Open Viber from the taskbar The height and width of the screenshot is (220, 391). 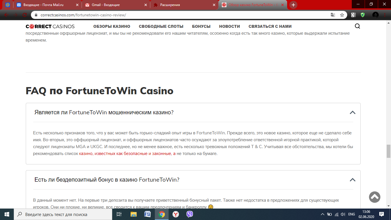tap(189, 214)
